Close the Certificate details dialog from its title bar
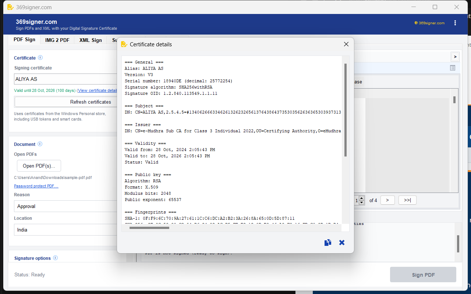Image resolution: width=471 pixels, height=294 pixels. pyautogui.click(x=346, y=44)
